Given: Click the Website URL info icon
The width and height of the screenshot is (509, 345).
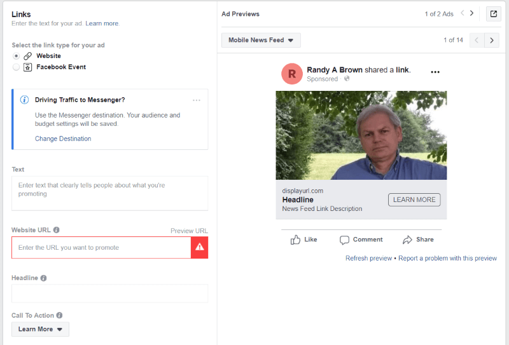Looking at the screenshot, I should coord(57,230).
